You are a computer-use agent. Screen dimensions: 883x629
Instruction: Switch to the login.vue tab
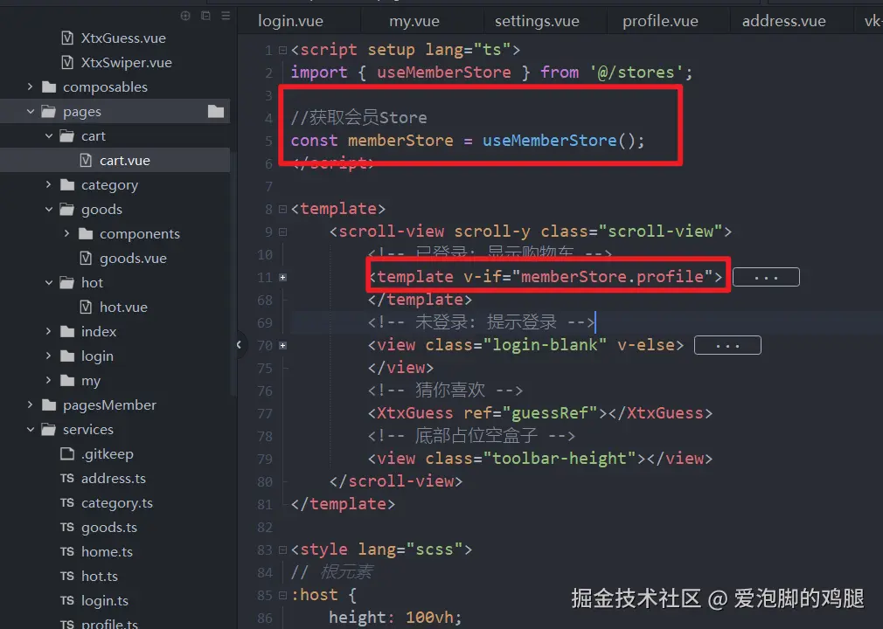(x=290, y=21)
